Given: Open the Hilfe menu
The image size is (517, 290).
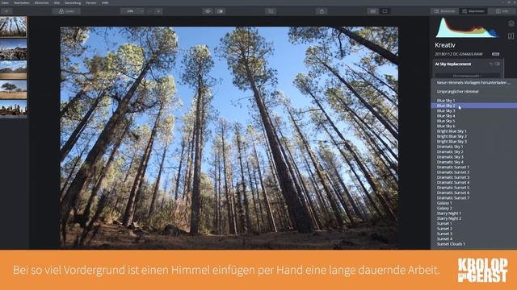Looking at the screenshot, I should pos(105,2).
